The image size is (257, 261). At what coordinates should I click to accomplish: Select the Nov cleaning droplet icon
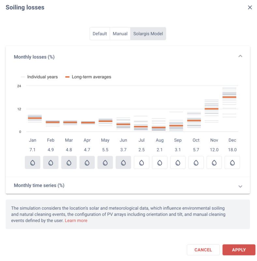click(214, 162)
